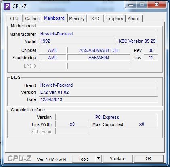Click the CPU-Z title bar text
Screen dimensions: 170x167
point(19,6)
